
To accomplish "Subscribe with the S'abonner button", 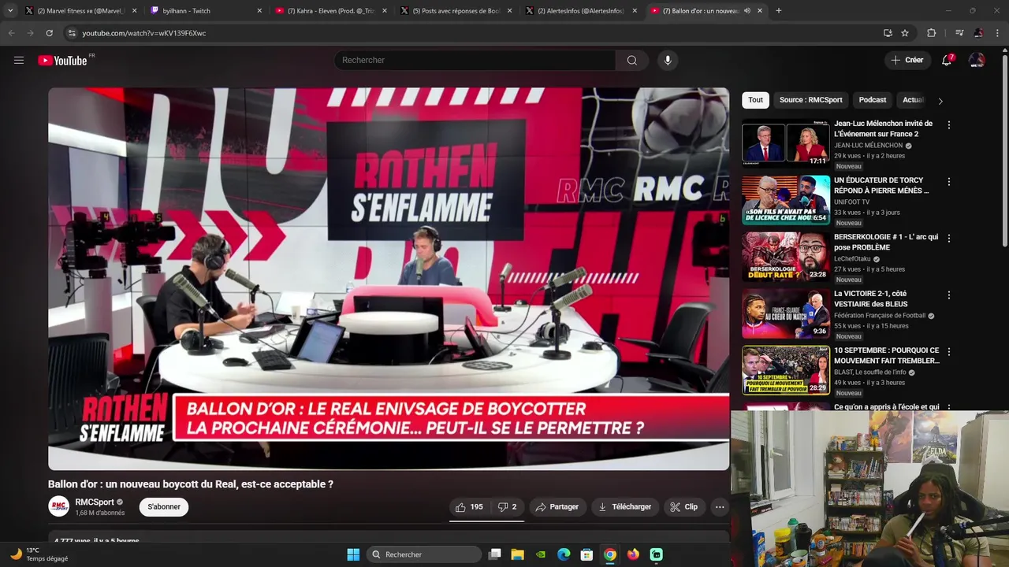I will pos(164,507).
